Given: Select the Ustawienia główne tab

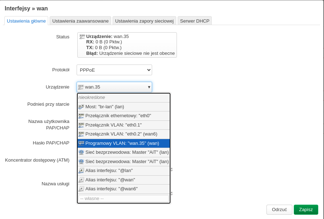Looking at the screenshot, I should click(x=26, y=21).
